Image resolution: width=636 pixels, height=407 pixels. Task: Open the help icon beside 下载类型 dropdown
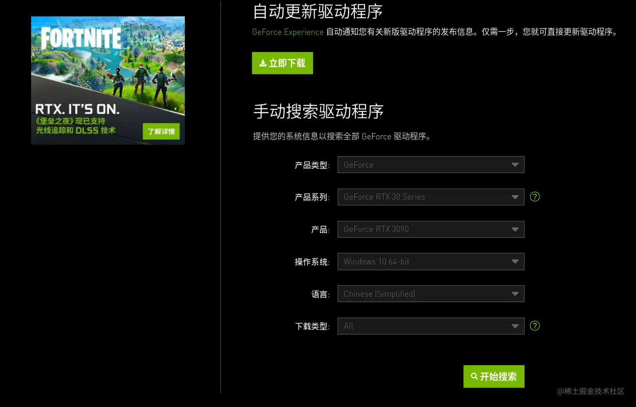tap(535, 325)
